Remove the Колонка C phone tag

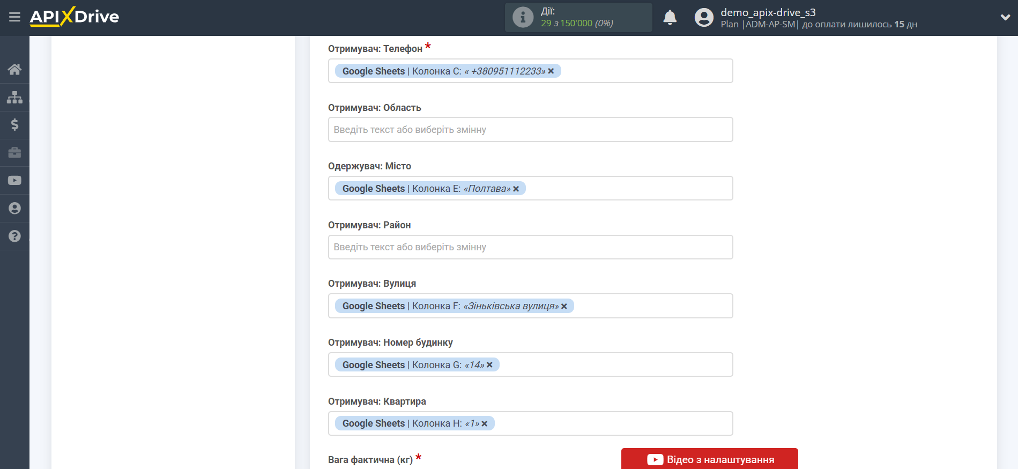(551, 71)
